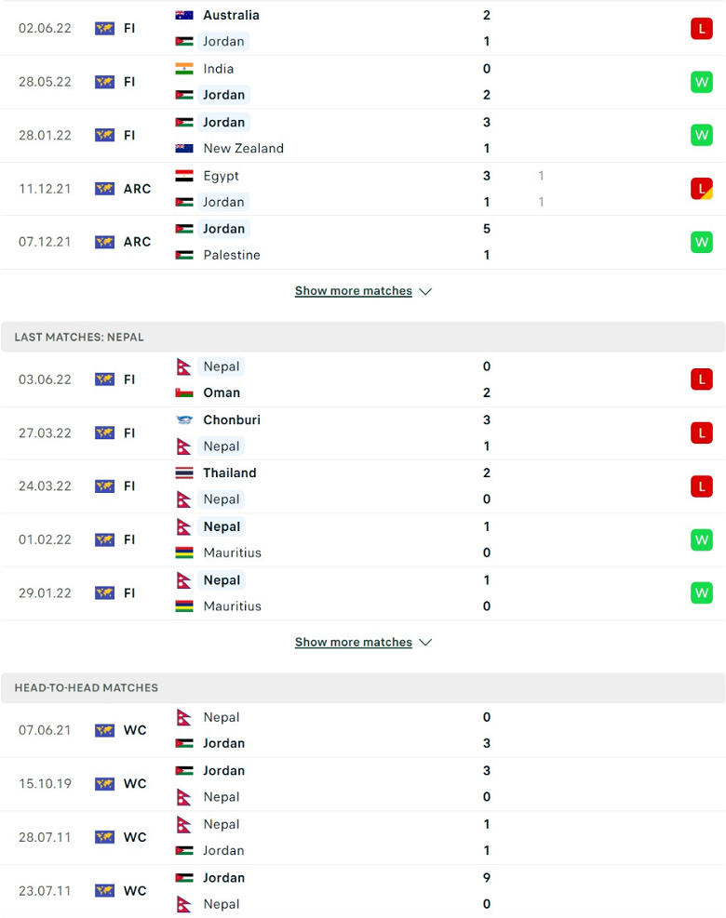Click green W badge for India vs Jordan
Screen dimensions: 726x918
click(x=702, y=82)
